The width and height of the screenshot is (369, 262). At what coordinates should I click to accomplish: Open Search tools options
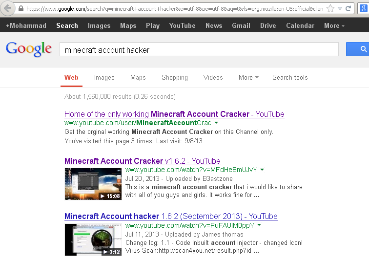(290, 78)
